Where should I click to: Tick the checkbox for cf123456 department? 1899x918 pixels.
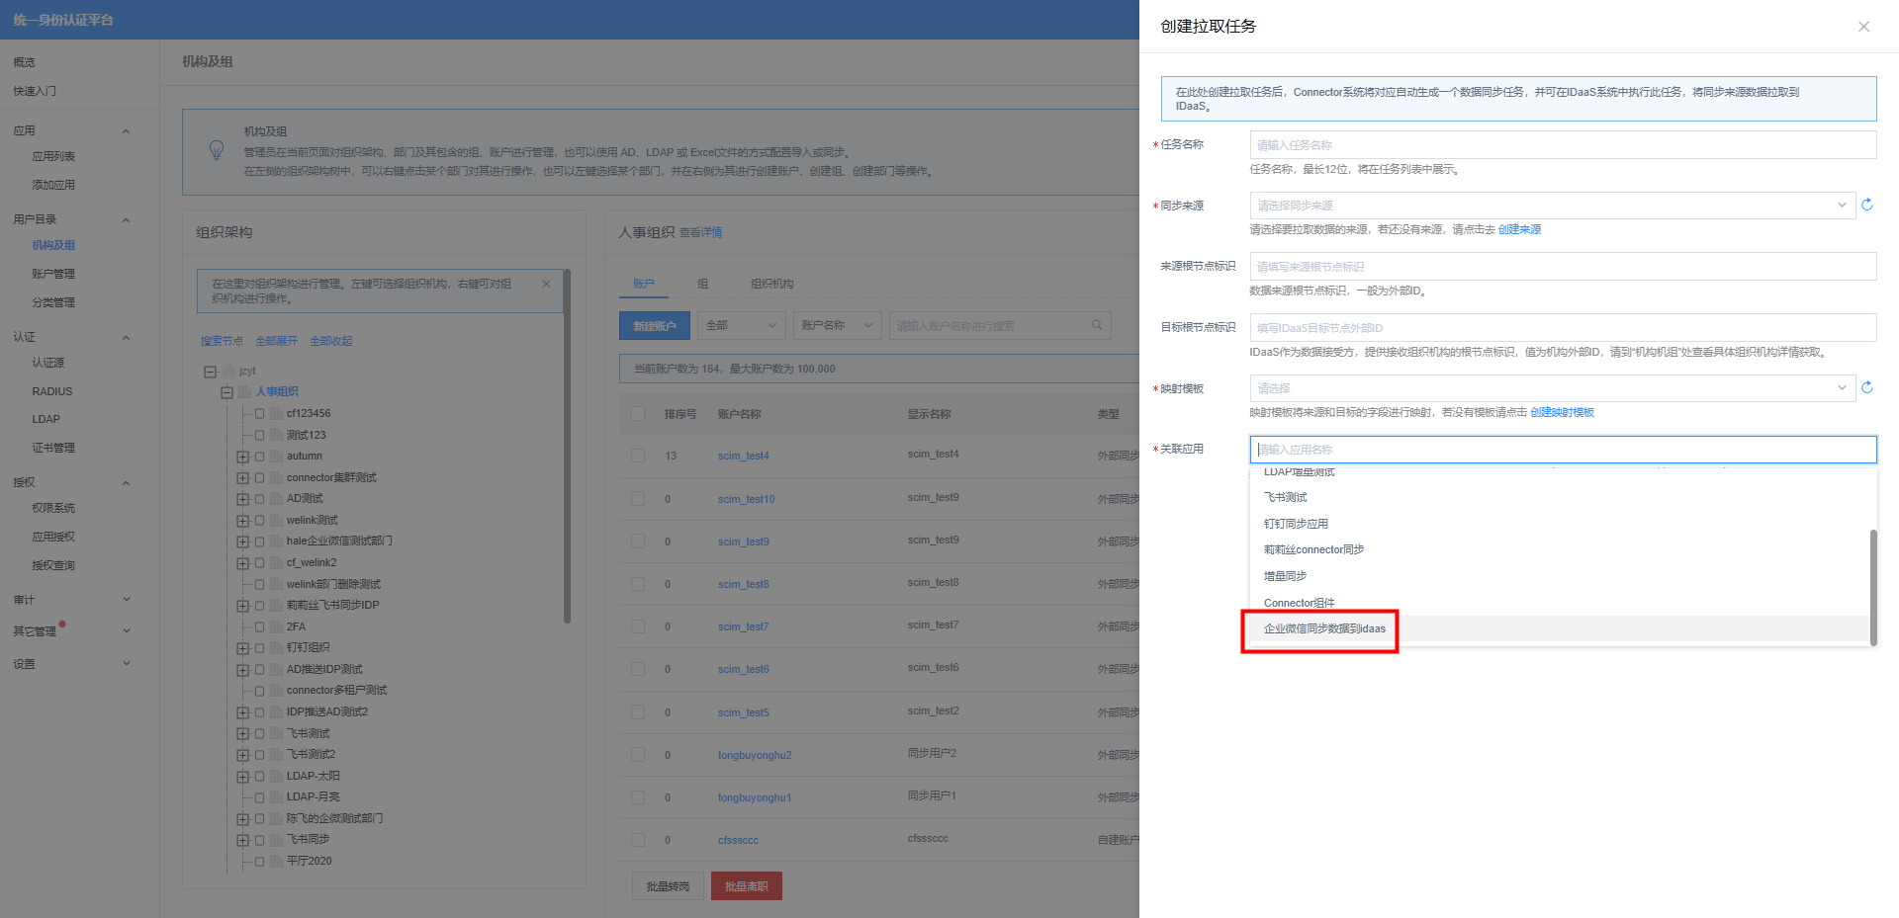(x=260, y=414)
